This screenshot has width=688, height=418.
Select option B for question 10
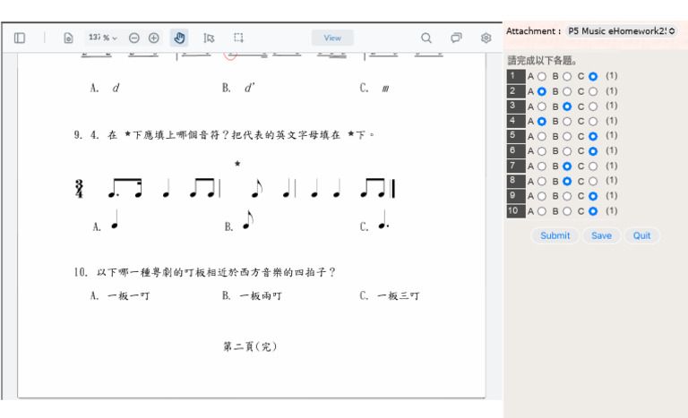click(x=567, y=211)
